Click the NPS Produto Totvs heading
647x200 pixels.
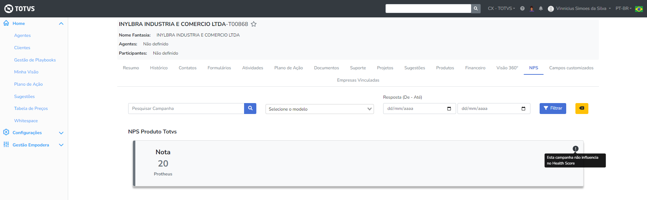(x=152, y=132)
